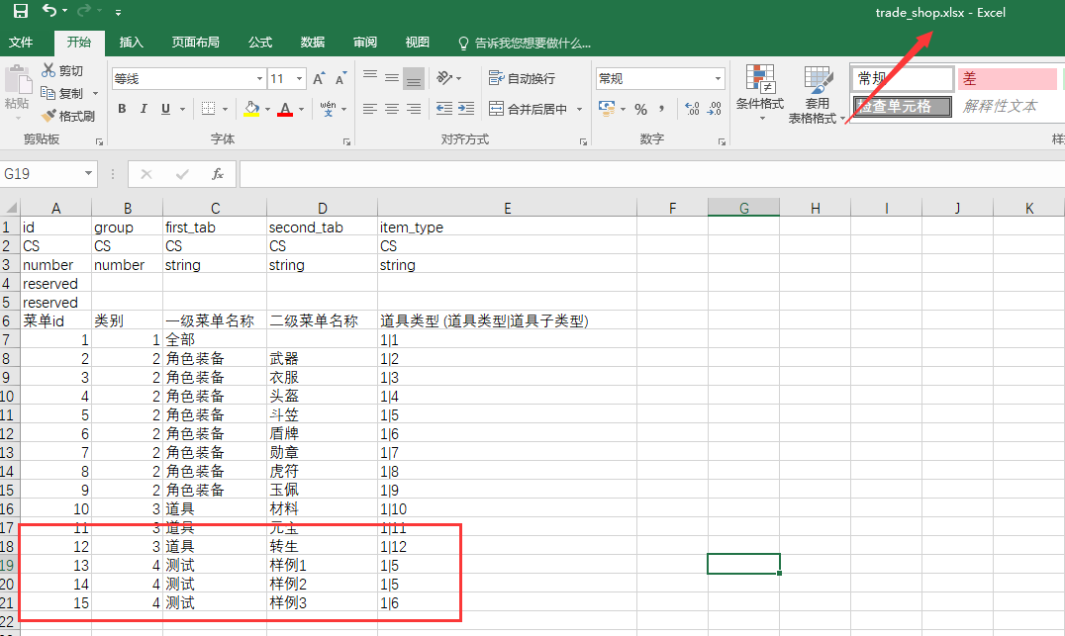The height and width of the screenshot is (636, 1065).
Task: Click the Save icon in quick access toolbar
Action: pos(20,11)
